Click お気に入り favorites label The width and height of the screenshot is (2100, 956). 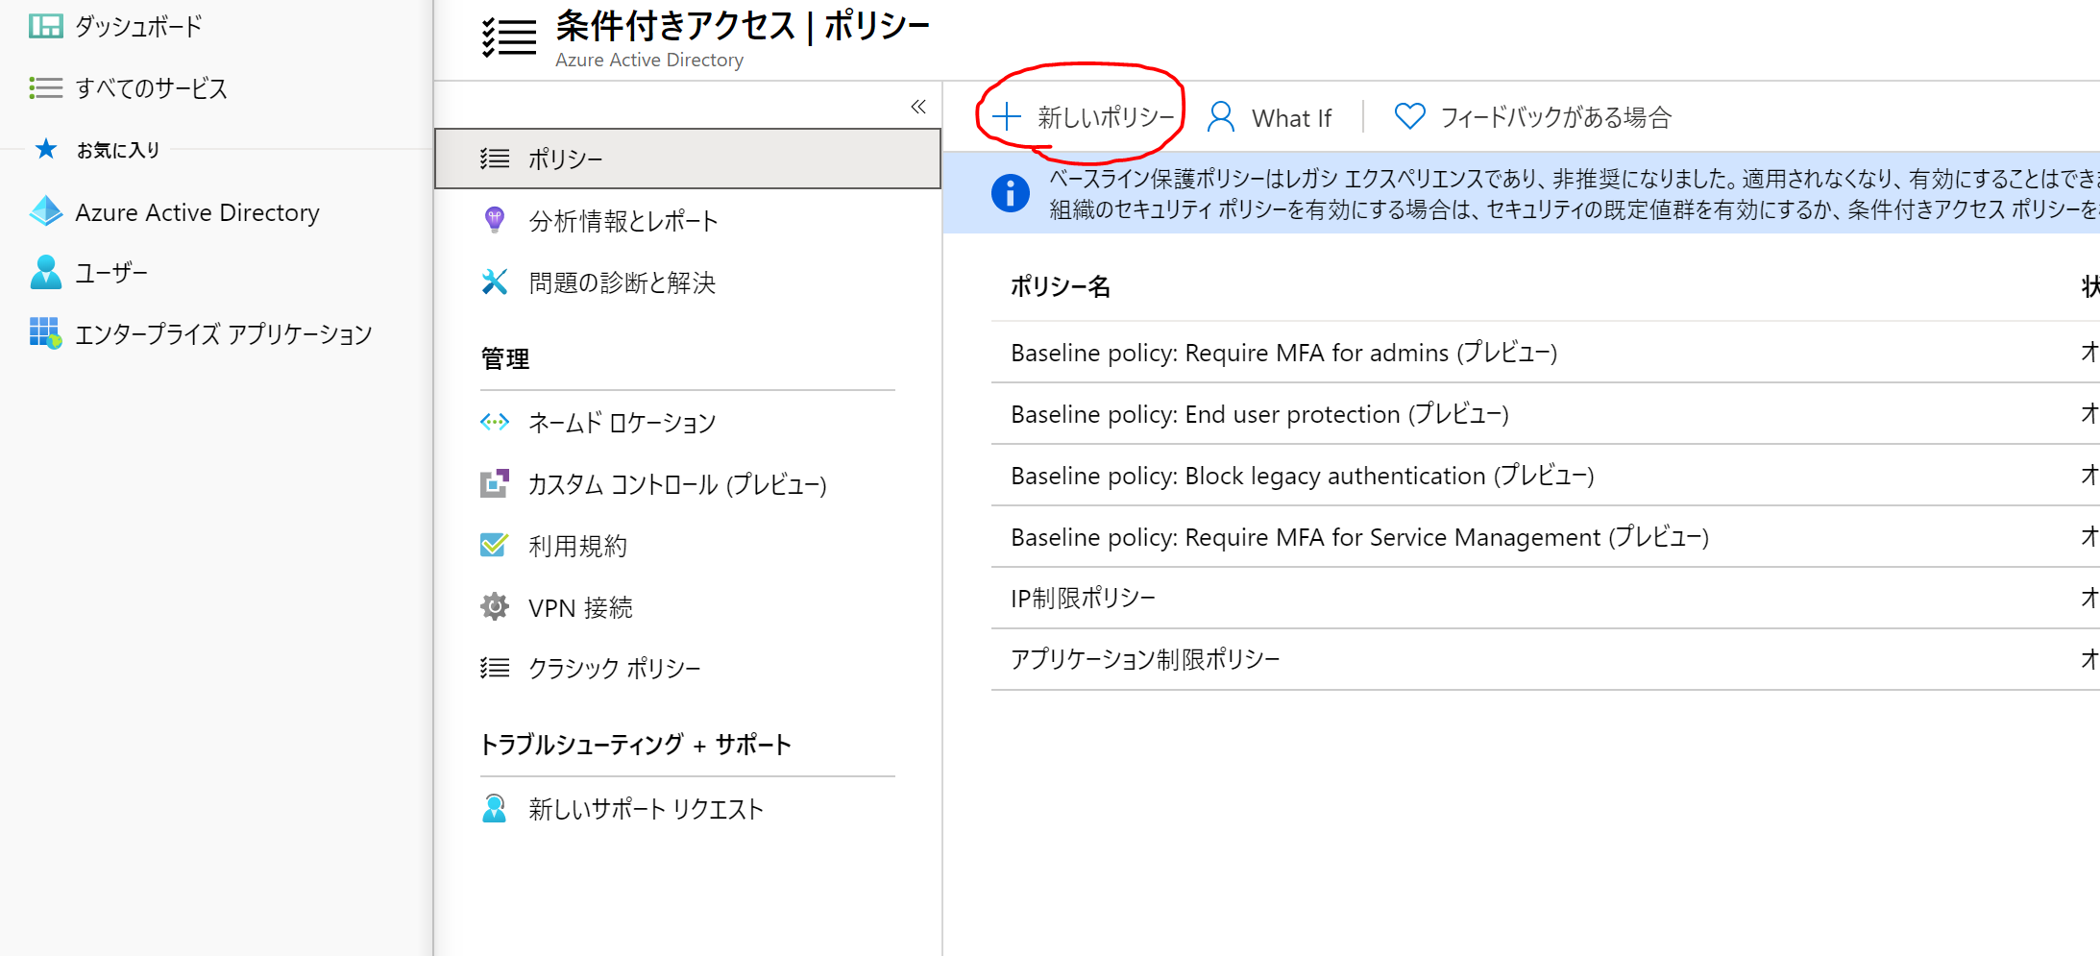(118, 150)
